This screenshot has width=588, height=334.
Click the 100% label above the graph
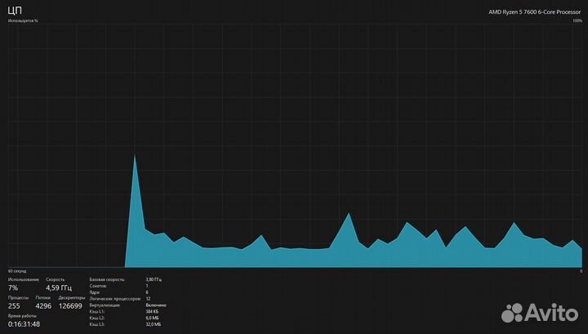coord(577,21)
